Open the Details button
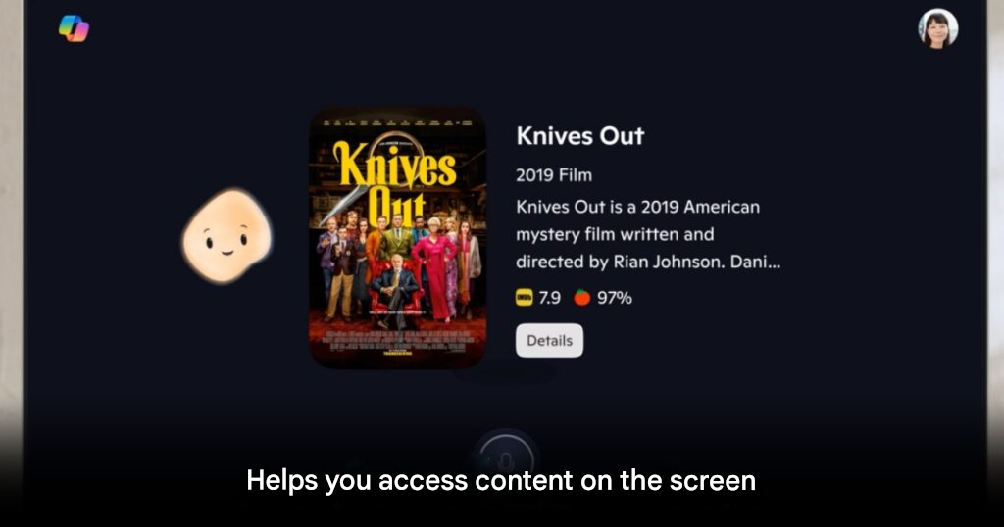 click(x=549, y=340)
